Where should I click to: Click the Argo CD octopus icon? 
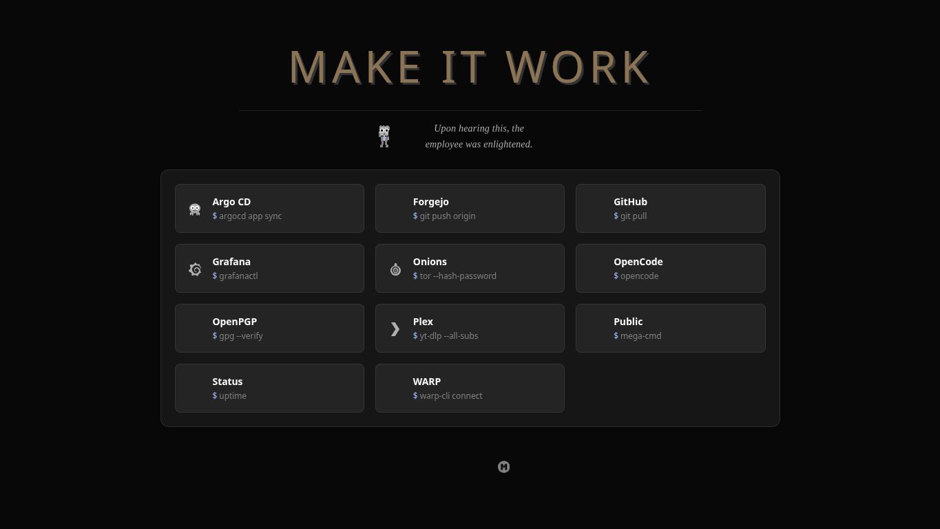tap(195, 209)
